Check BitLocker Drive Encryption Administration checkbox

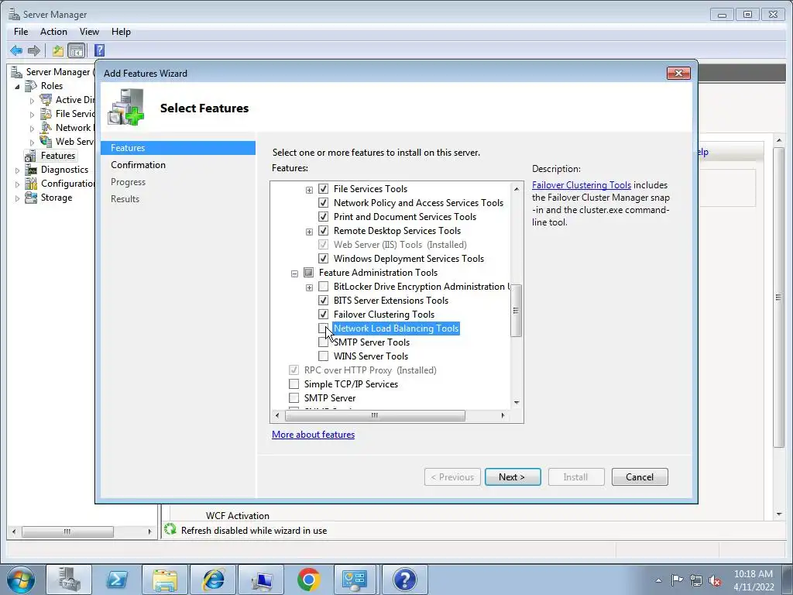click(x=323, y=287)
